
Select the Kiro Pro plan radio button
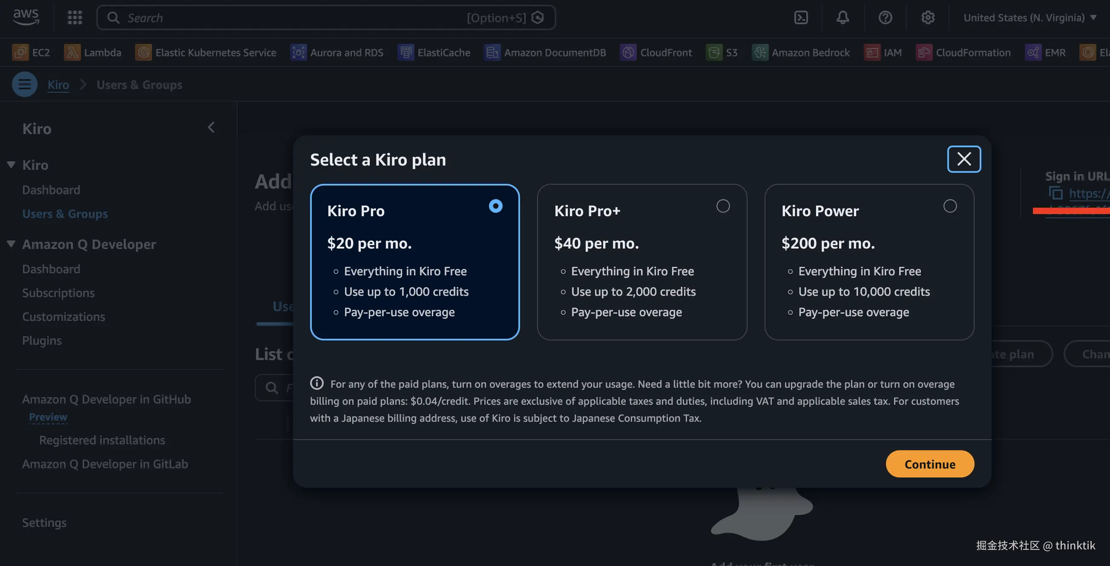click(495, 206)
